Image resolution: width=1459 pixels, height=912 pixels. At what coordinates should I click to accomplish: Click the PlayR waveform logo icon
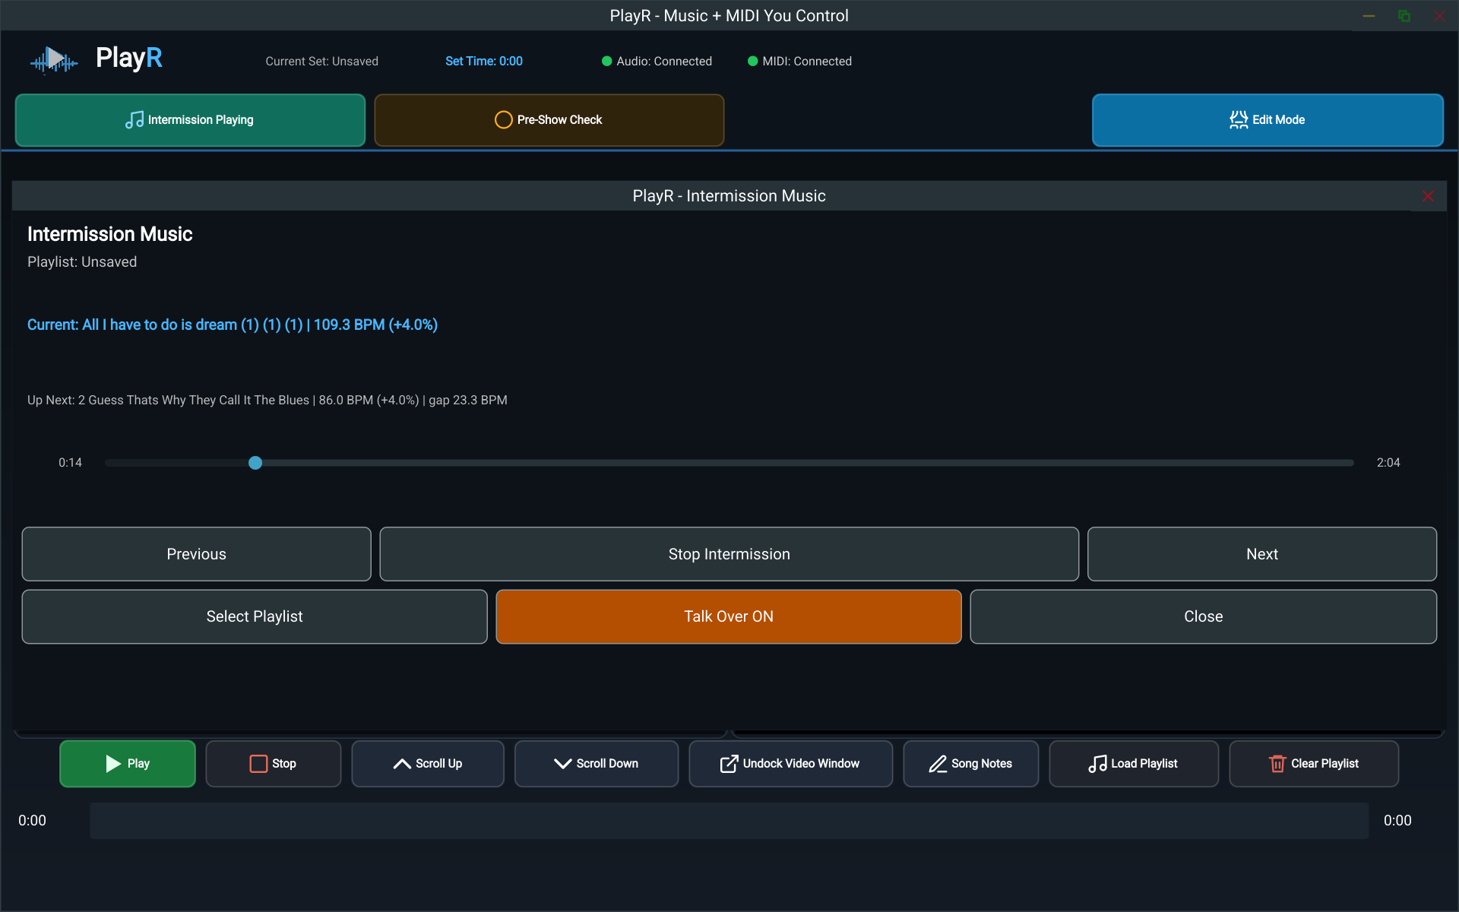coord(54,59)
